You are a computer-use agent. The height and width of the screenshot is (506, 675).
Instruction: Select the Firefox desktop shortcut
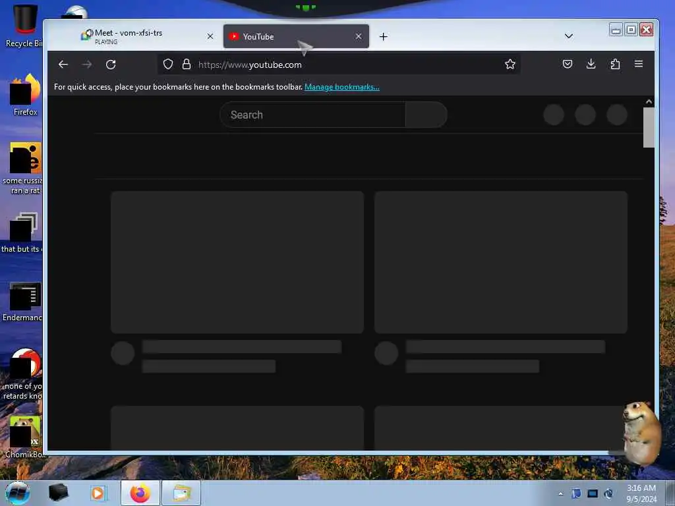[x=25, y=95]
